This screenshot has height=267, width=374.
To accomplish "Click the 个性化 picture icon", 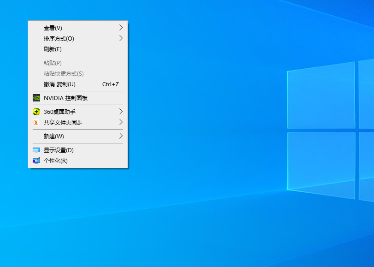I will (x=36, y=160).
